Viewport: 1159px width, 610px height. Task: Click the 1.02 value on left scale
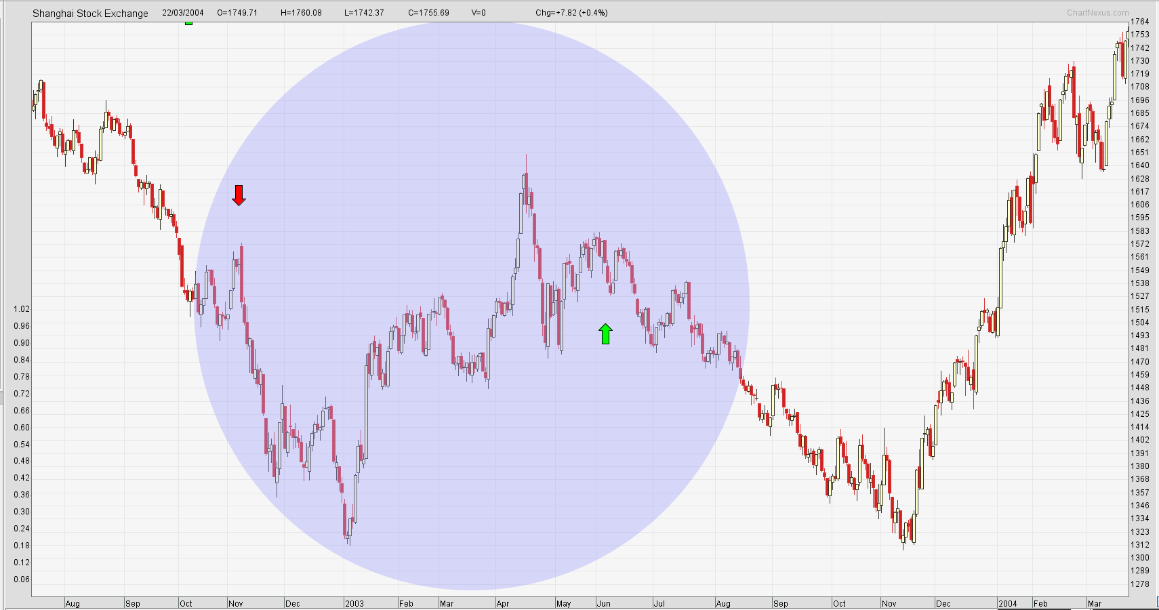[x=22, y=309]
